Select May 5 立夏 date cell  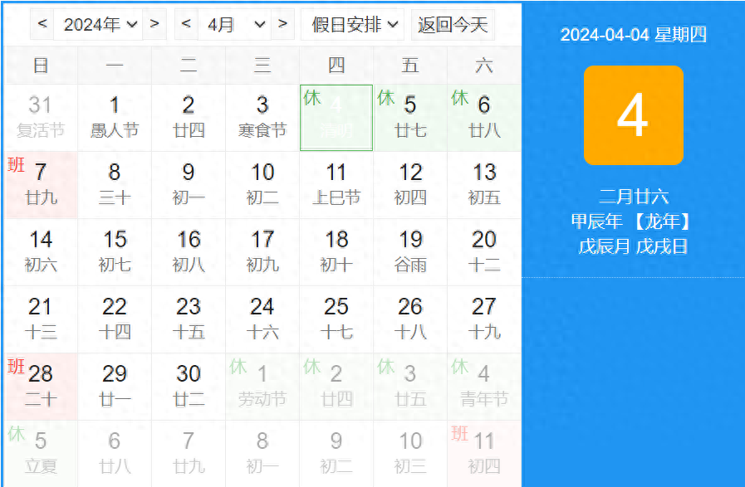(41, 453)
